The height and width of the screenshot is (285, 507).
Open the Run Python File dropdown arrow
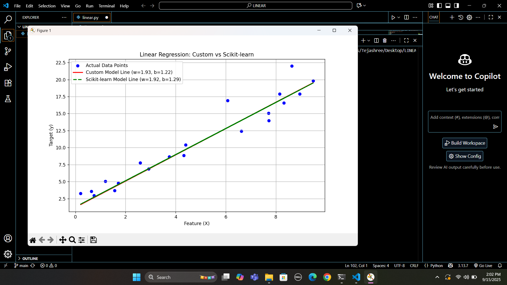[x=399, y=17]
